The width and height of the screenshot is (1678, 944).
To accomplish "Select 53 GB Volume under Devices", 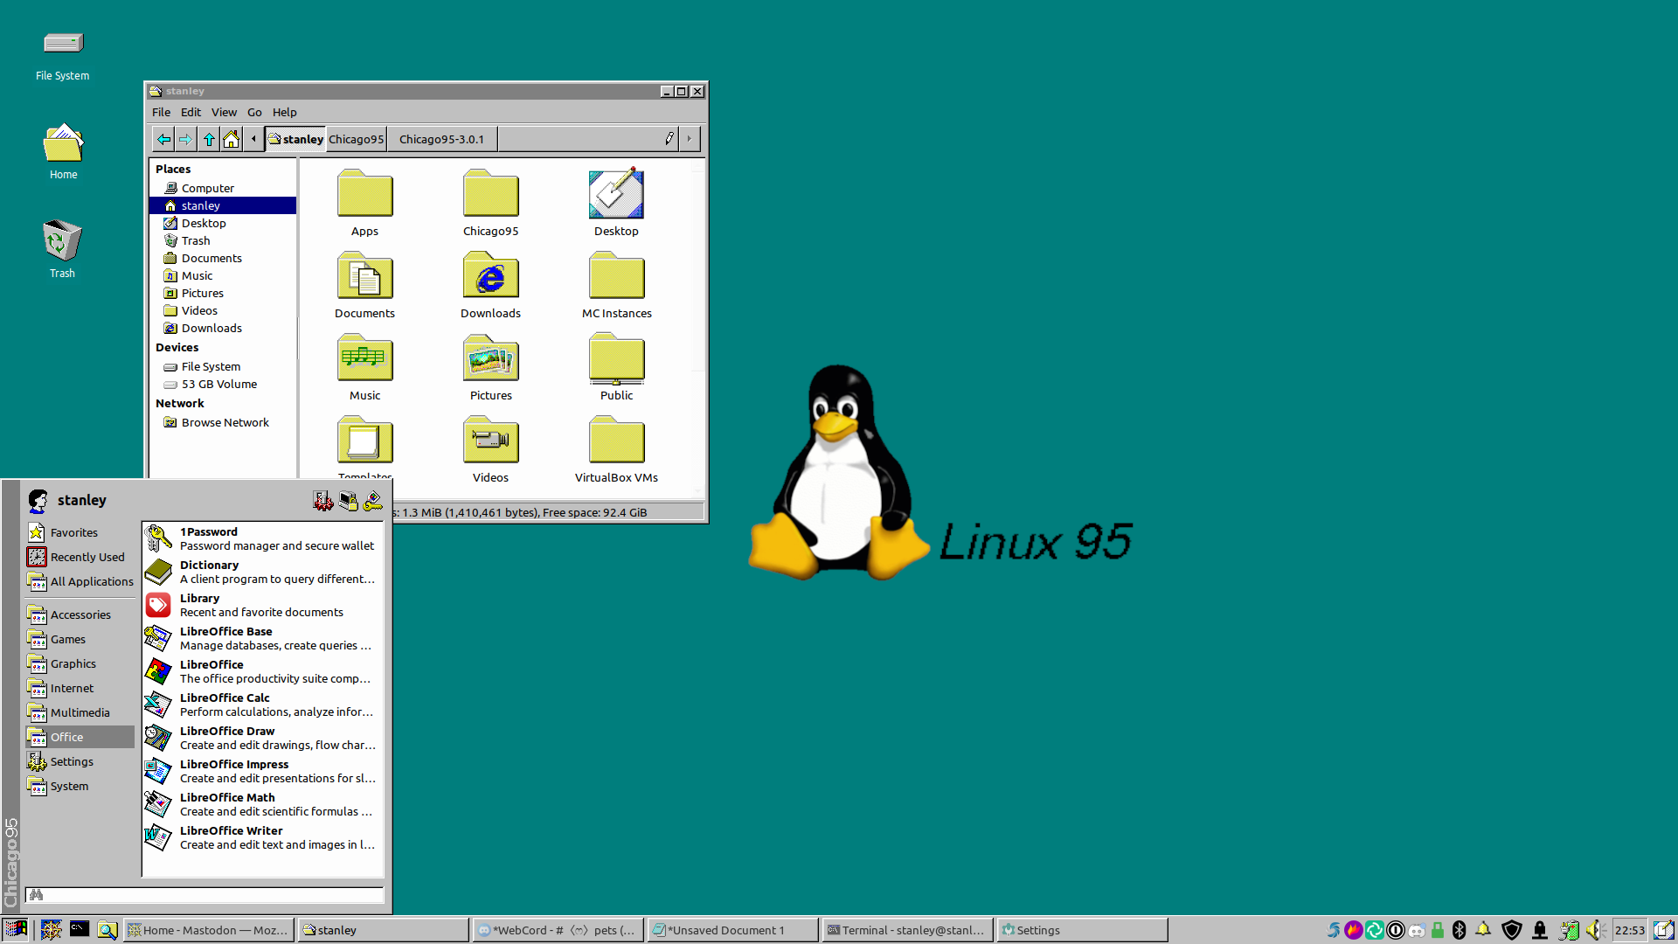I will pyautogui.click(x=223, y=384).
